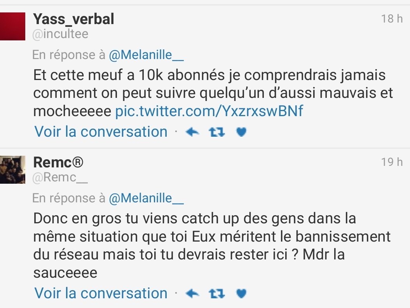This screenshot has width=410, height=308.
Task: Click the Remc® display name
Action: [x=58, y=162]
